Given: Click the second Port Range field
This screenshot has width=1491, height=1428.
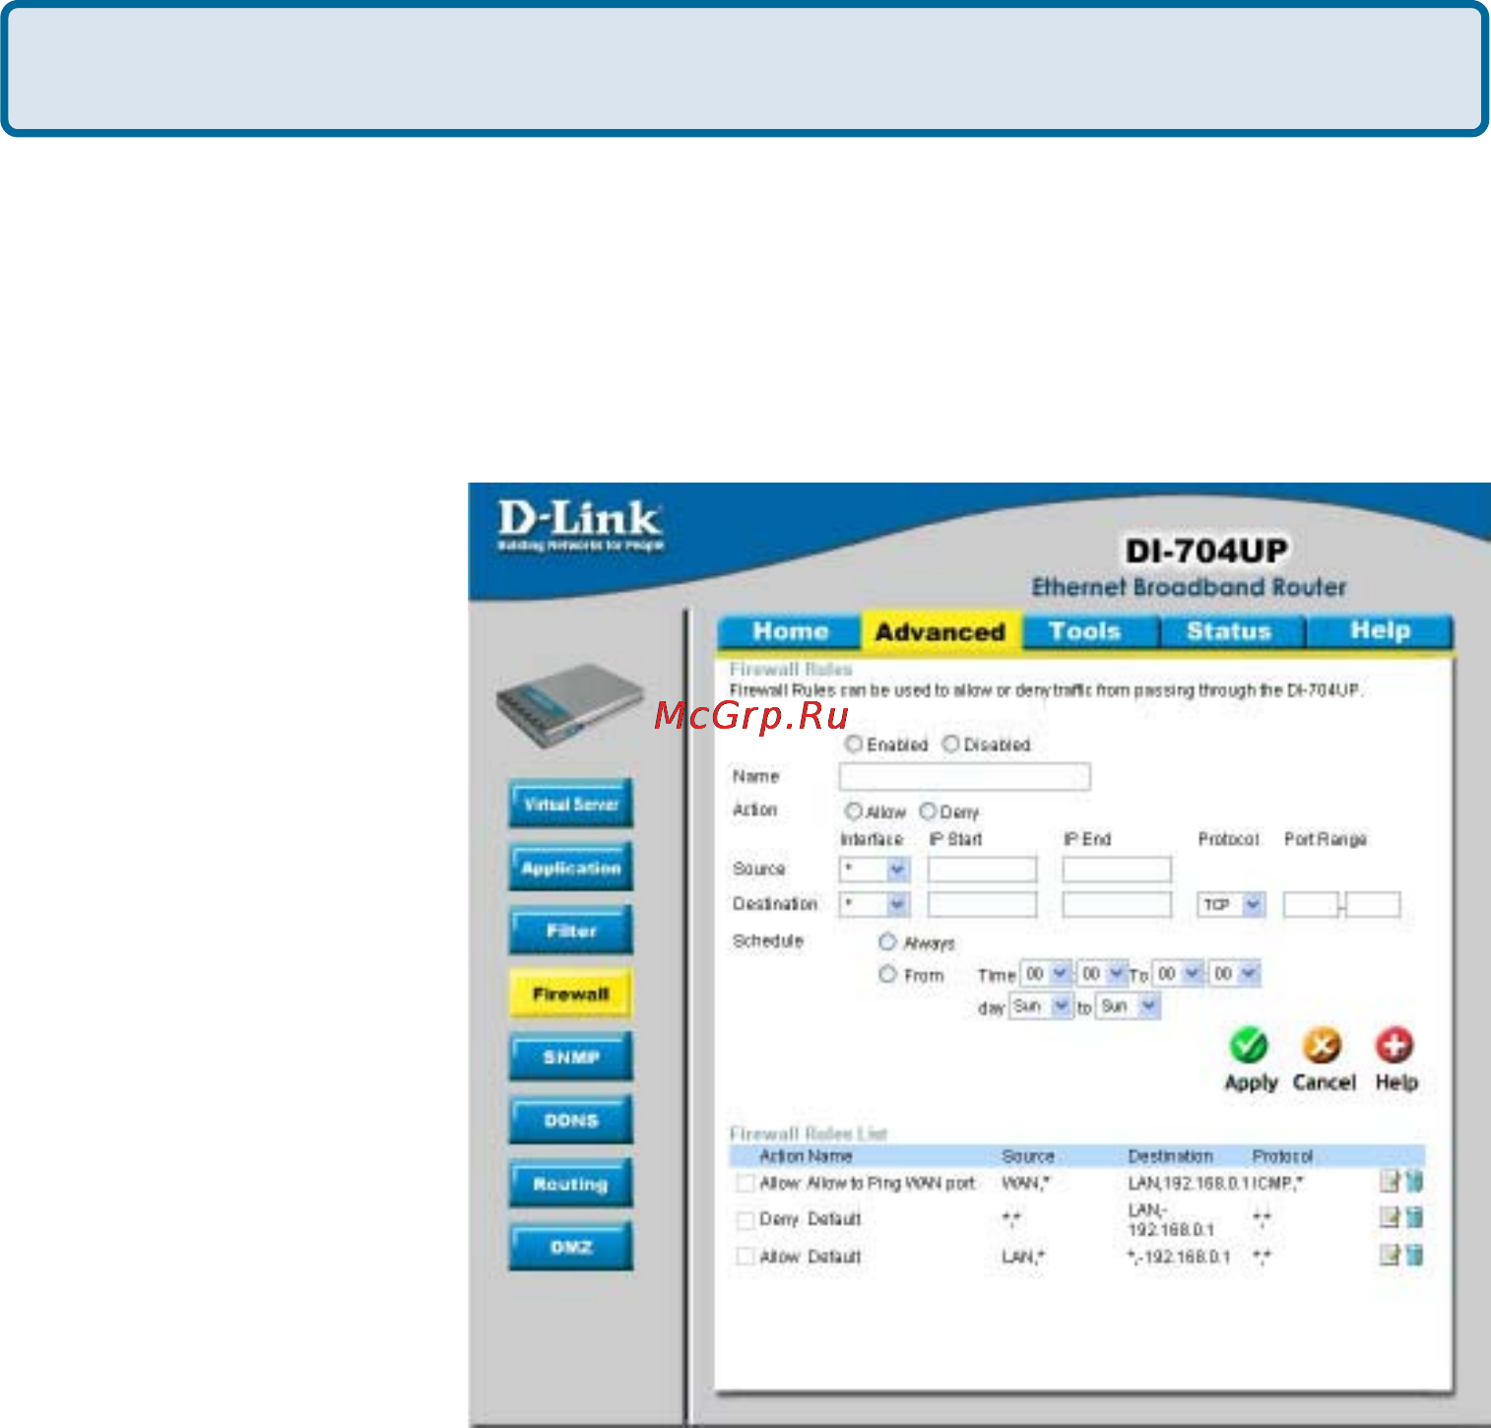Looking at the screenshot, I should (1373, 904).
